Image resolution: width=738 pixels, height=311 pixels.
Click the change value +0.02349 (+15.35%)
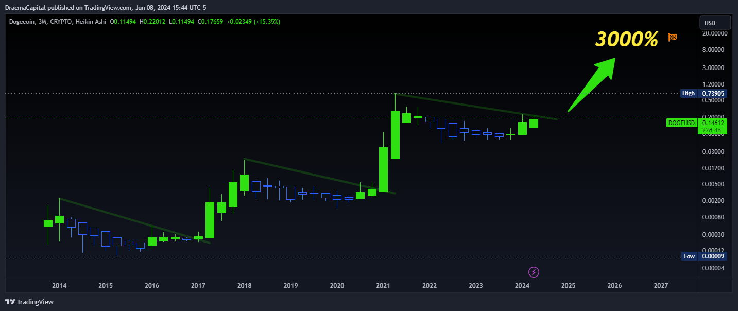[x=254, y=22]
